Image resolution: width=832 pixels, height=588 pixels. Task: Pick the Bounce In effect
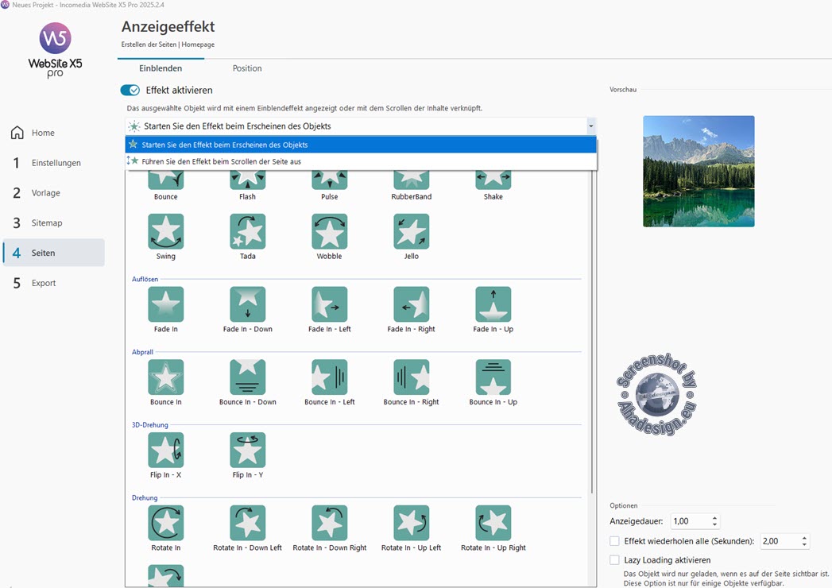(x=165, y=377)
